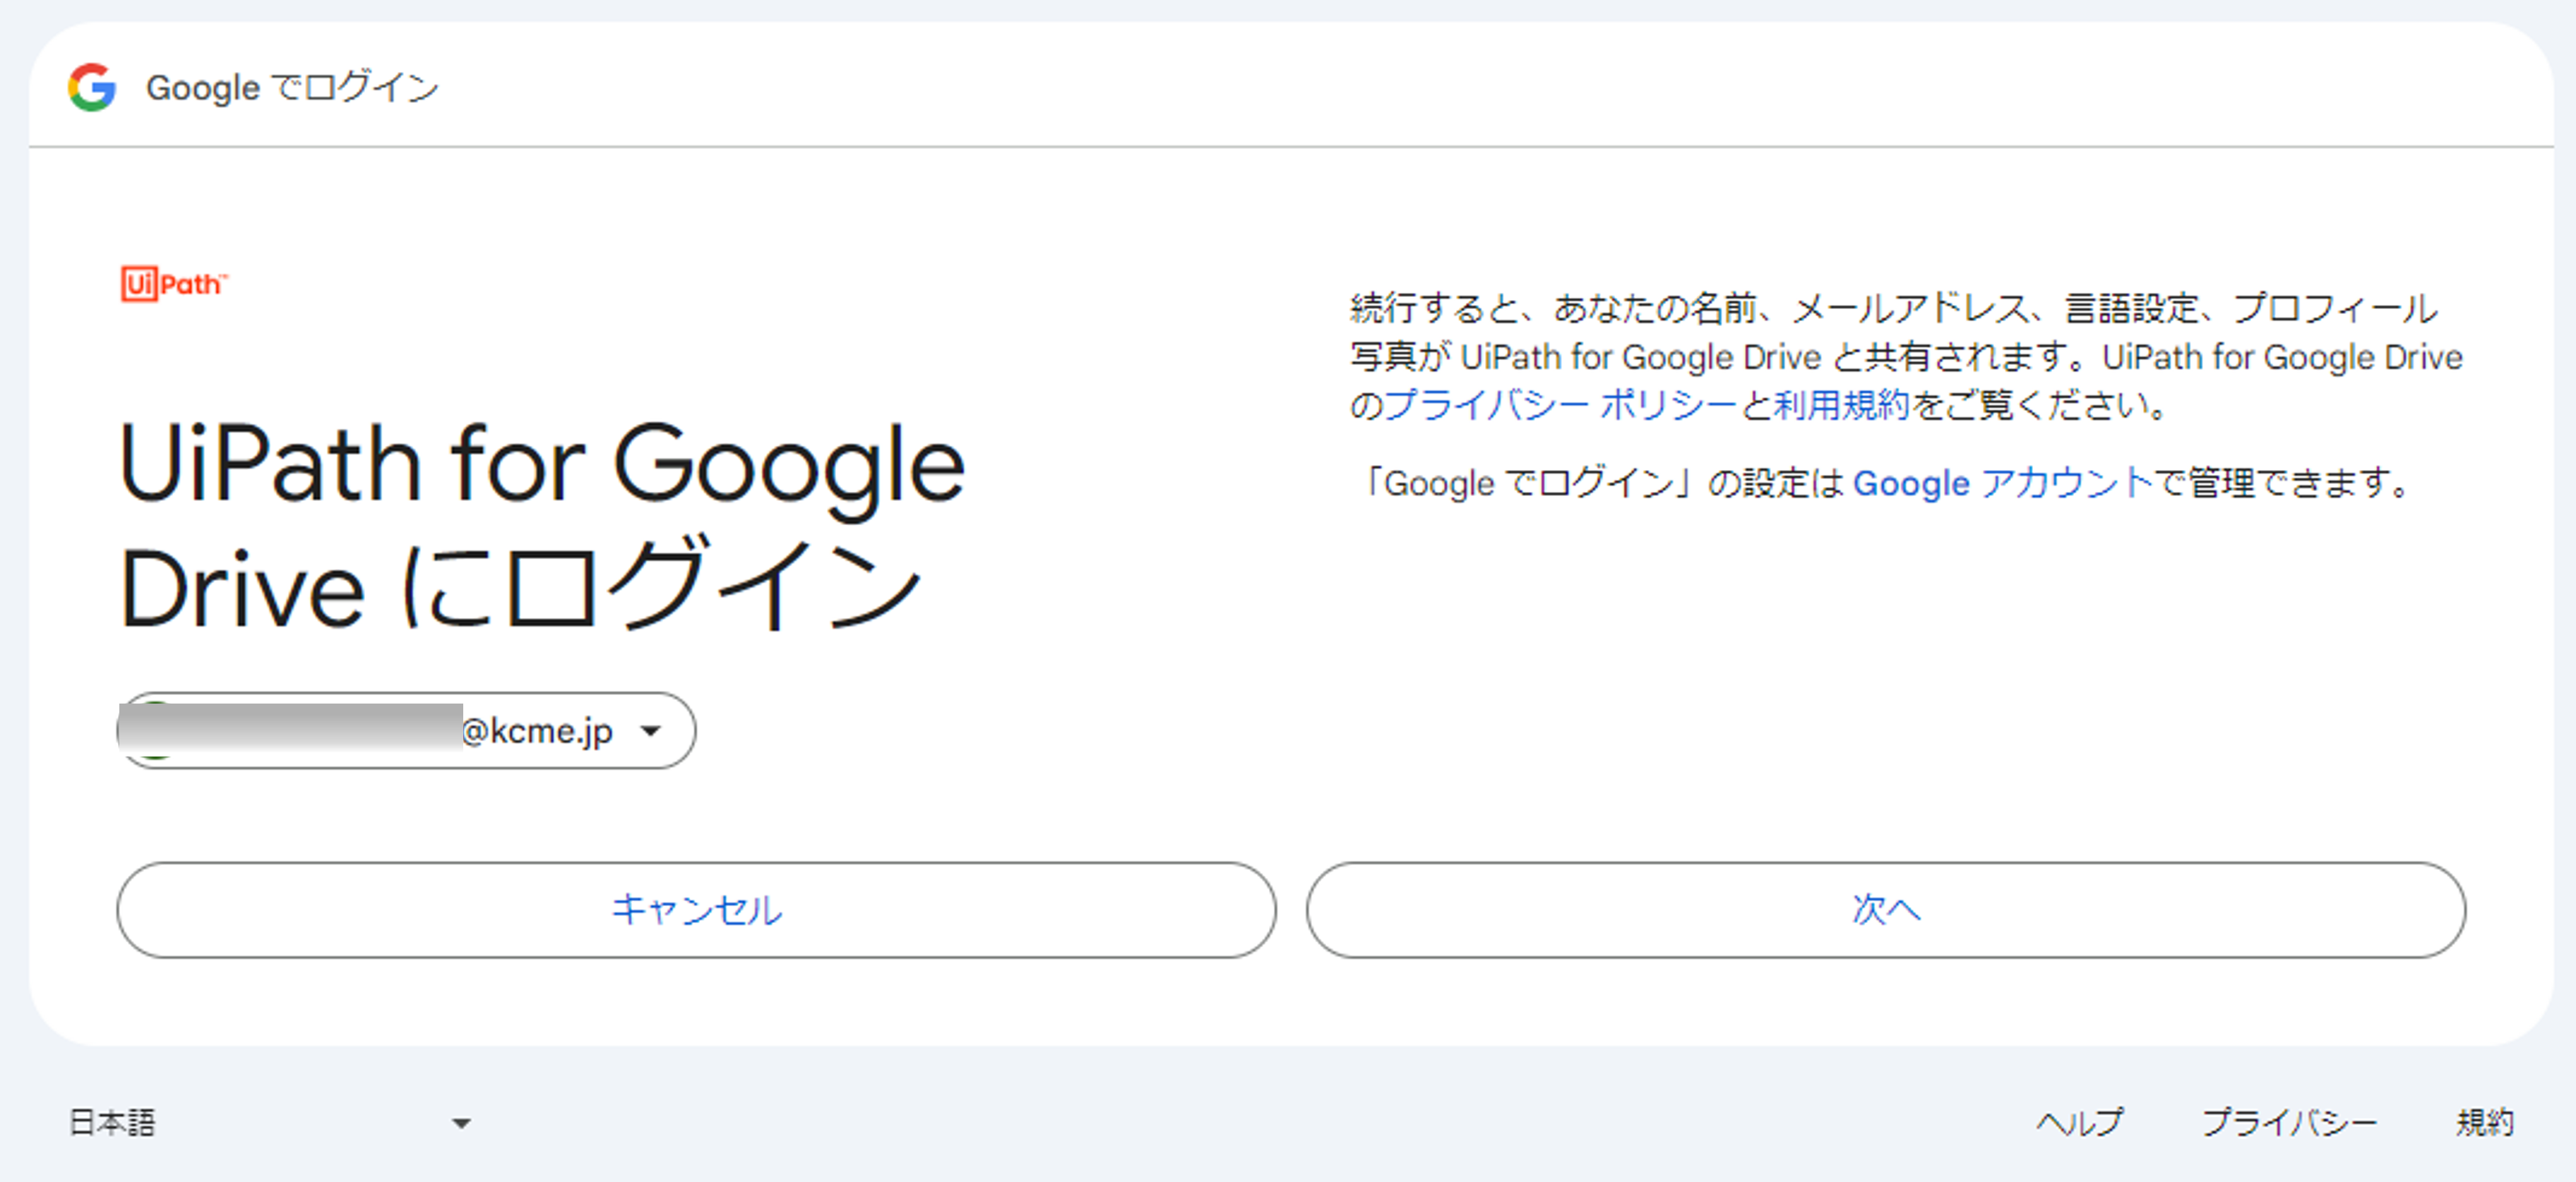
Task: Click the 'UiPath for Google Drive にログイン' heading
Action: pyautogui.click(x=541, y=526)
